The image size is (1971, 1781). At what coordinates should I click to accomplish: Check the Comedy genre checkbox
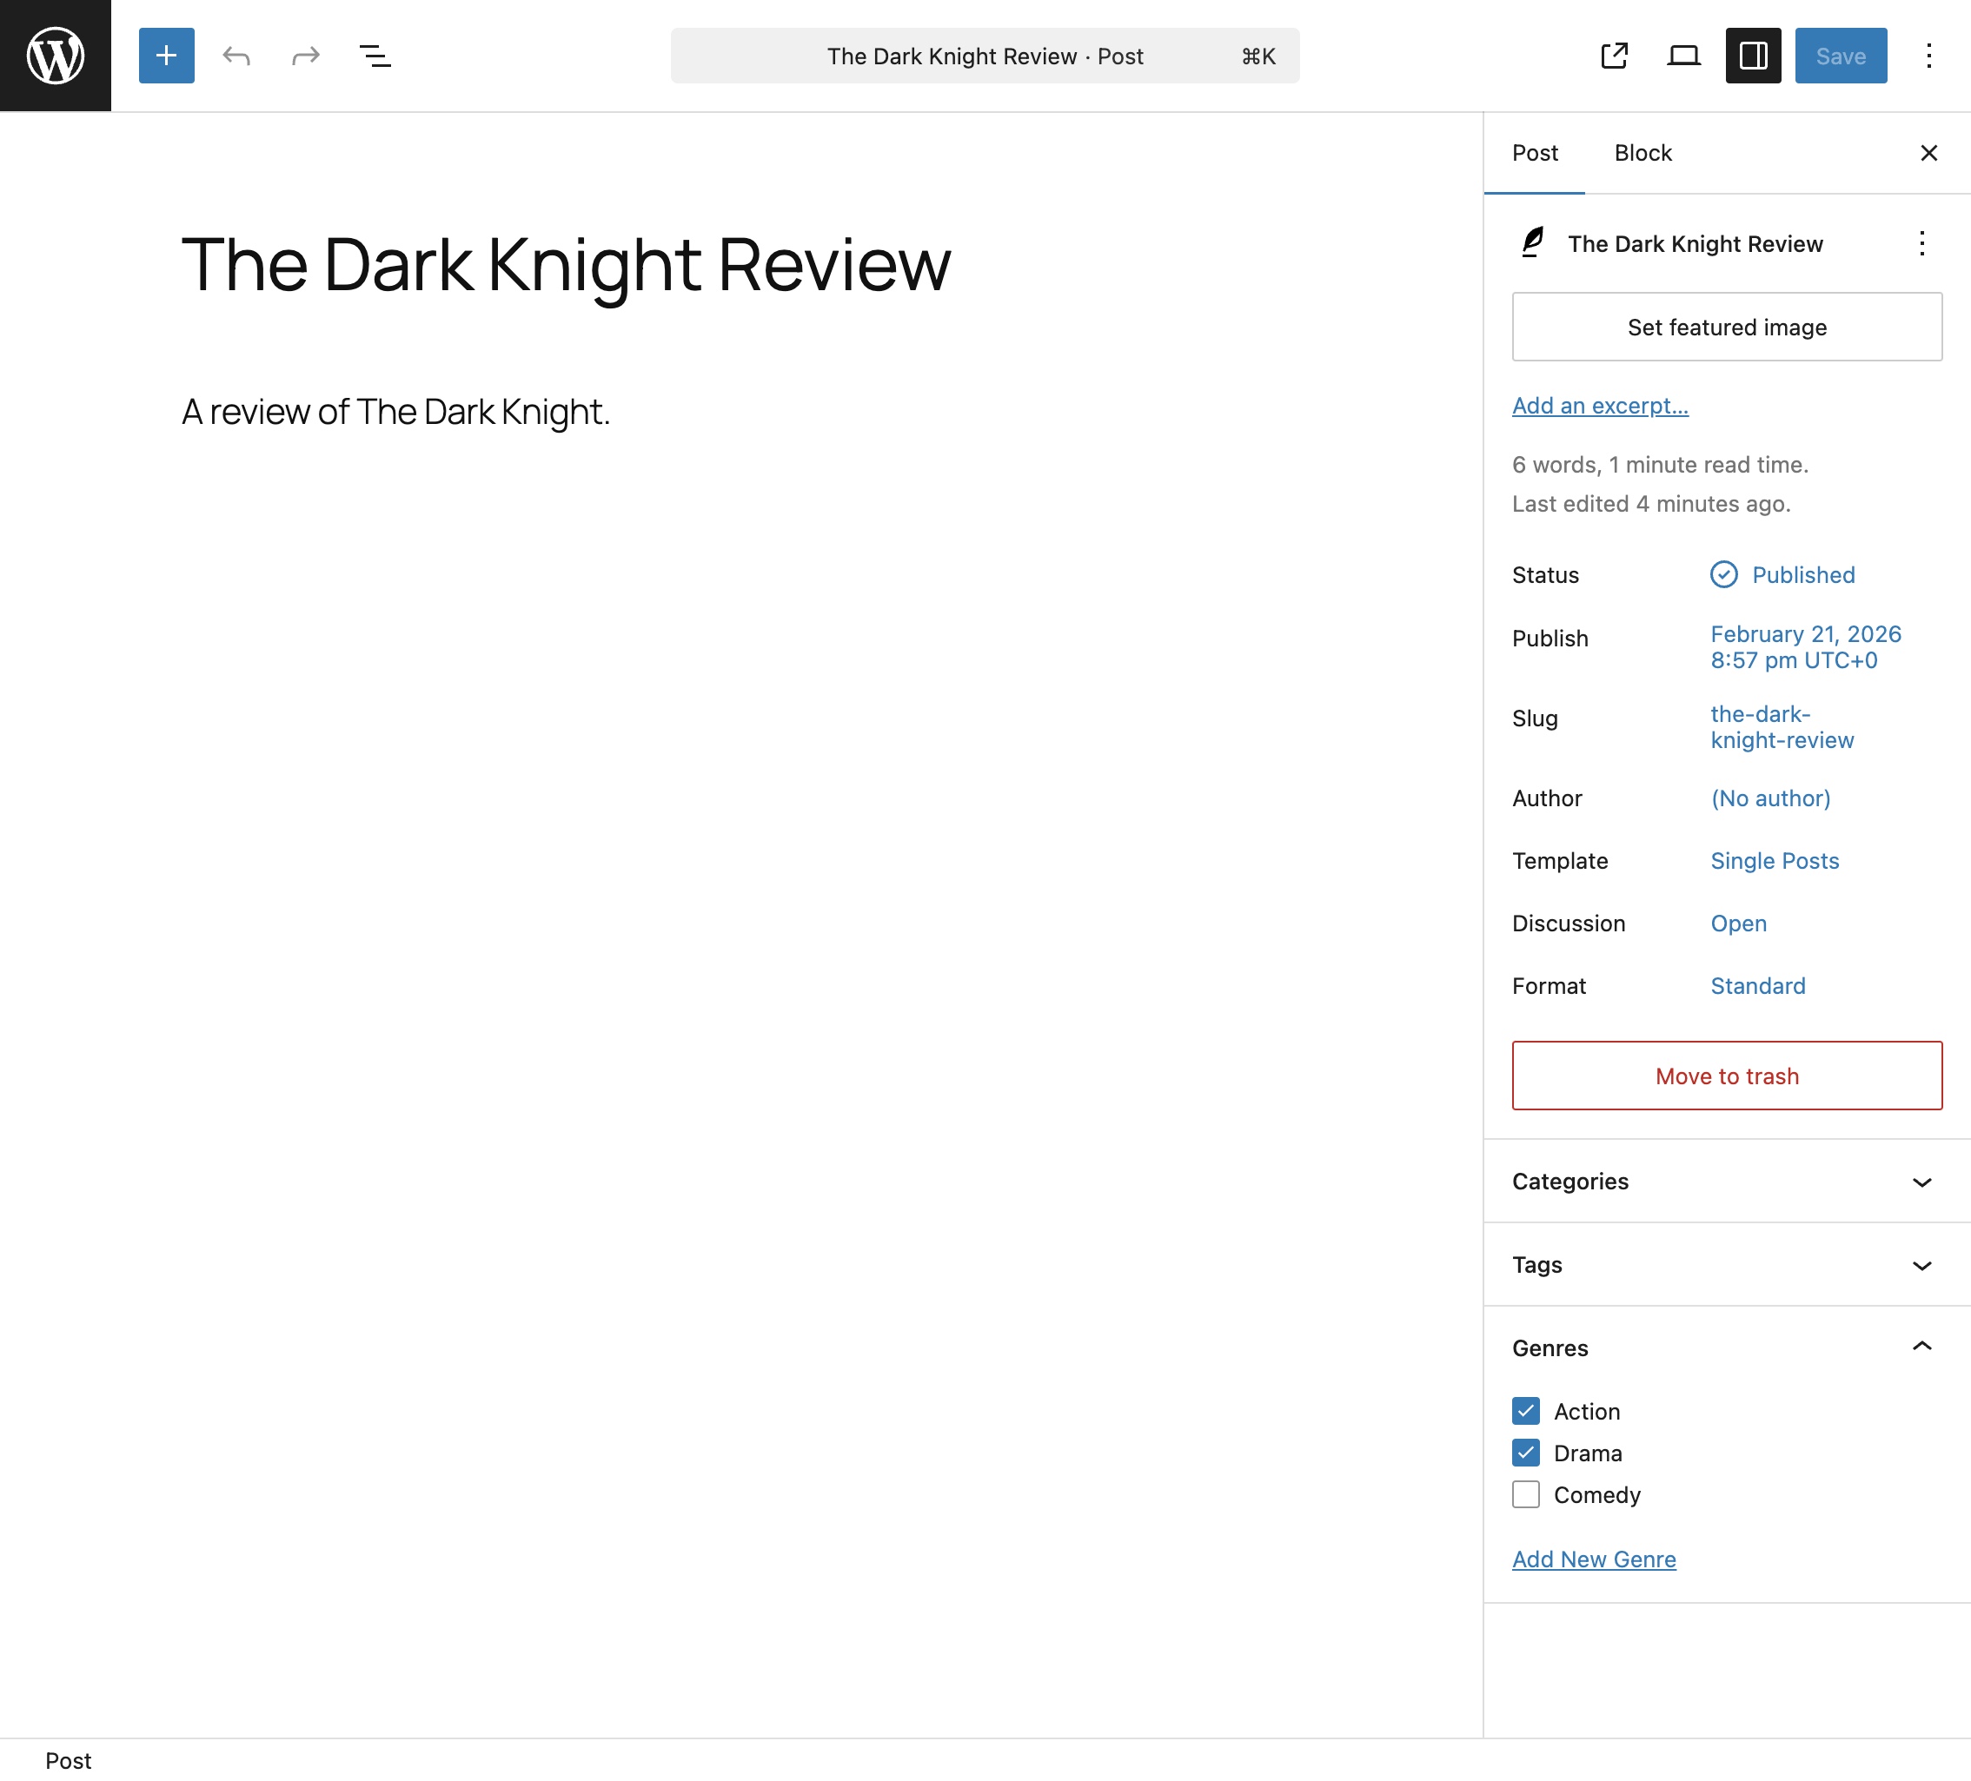(1525, 1494)
